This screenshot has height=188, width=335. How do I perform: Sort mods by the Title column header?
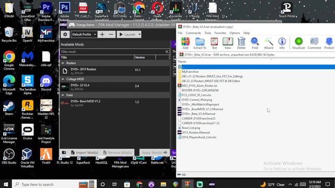(97, 57)
